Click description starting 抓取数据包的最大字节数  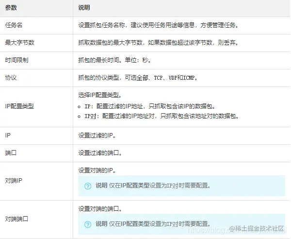(159, 43)
